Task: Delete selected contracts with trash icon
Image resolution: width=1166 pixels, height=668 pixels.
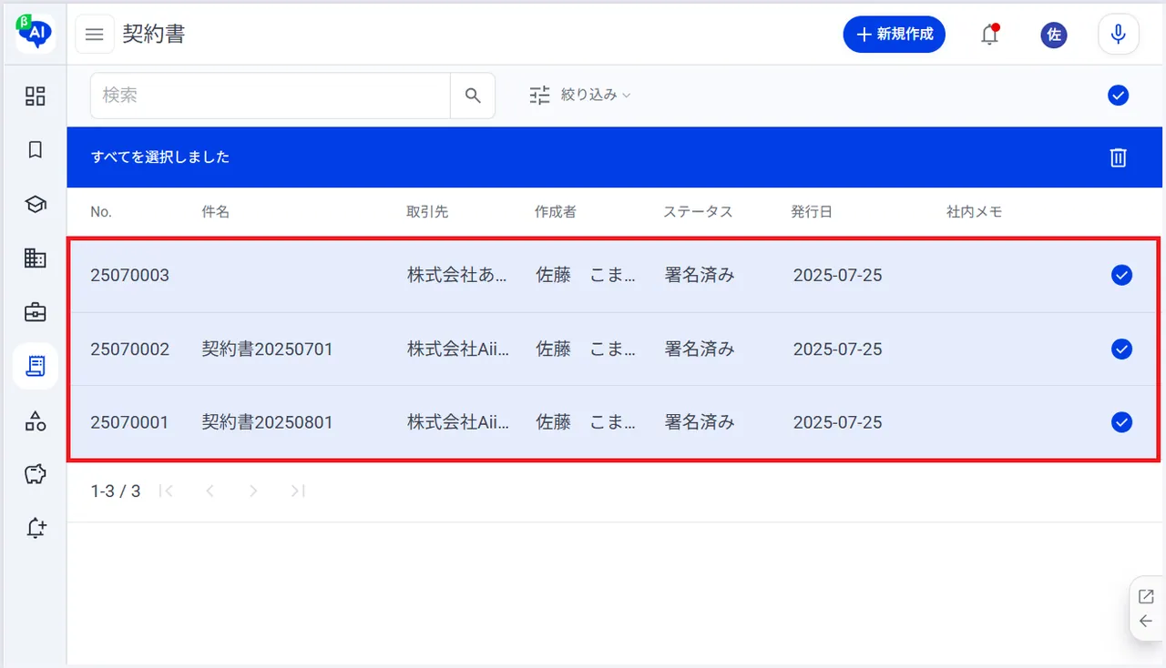Action: 1119,157
